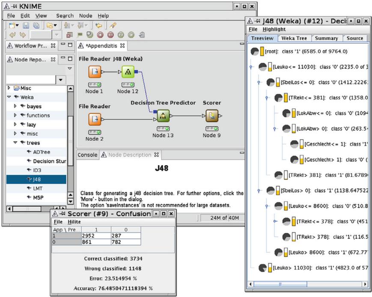The image size is (372, 297).
Task: Collapse the Weka category in Node Repository
Action: (x=9, y=97)
